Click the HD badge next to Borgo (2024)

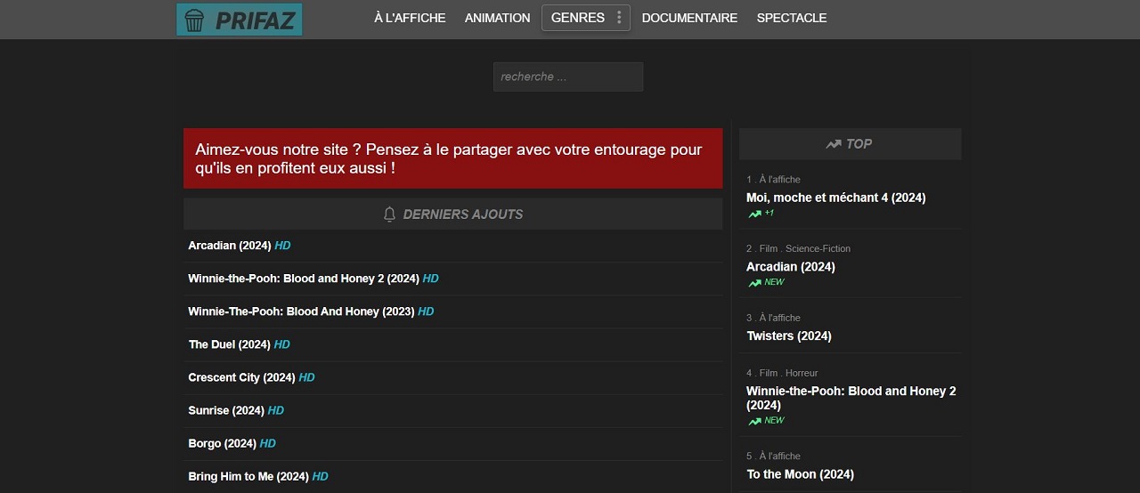point(267,443)
